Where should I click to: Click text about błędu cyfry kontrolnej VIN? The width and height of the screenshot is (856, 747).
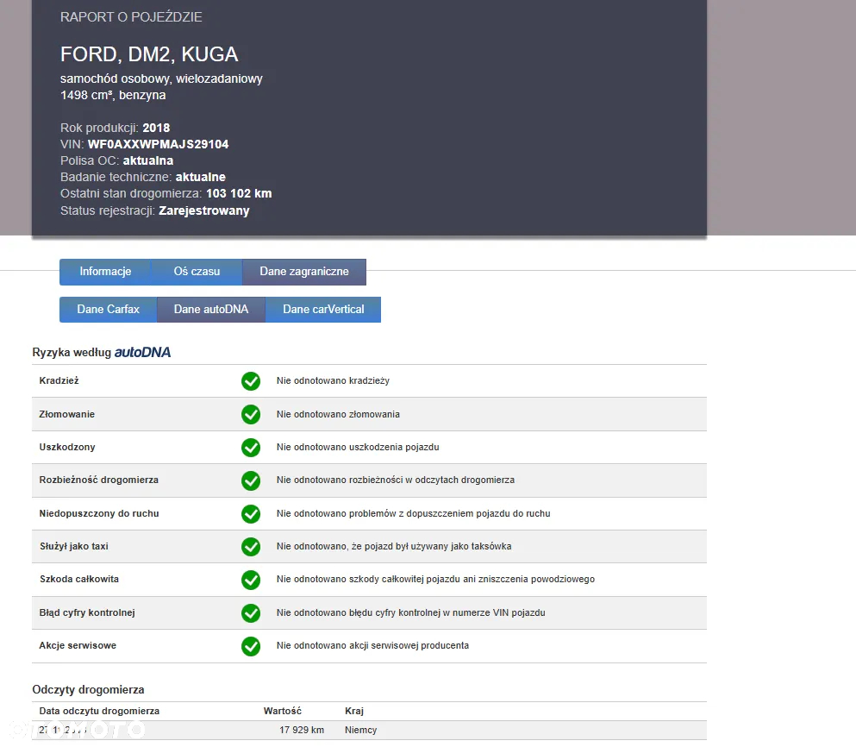[x=410, y=612]
